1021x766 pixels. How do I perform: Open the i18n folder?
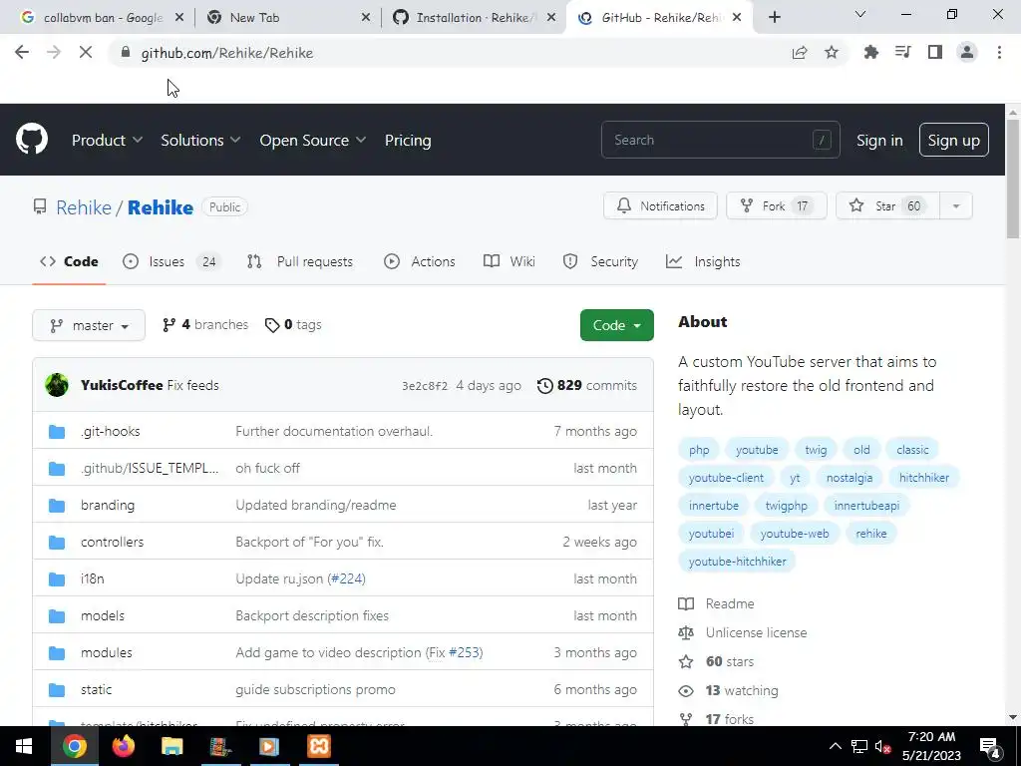pyautogui.click(x=93, y=578)
